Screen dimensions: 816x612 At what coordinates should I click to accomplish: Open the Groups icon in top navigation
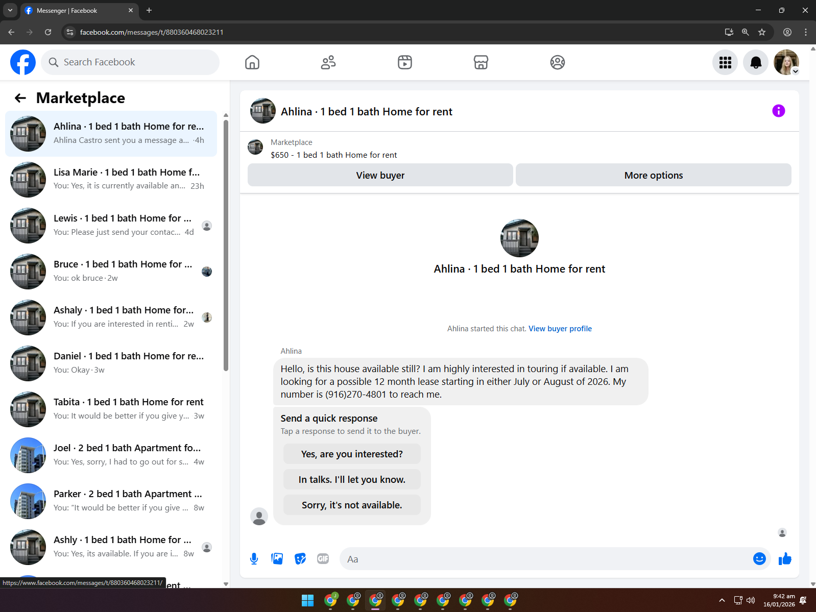(x=558, y=62)
